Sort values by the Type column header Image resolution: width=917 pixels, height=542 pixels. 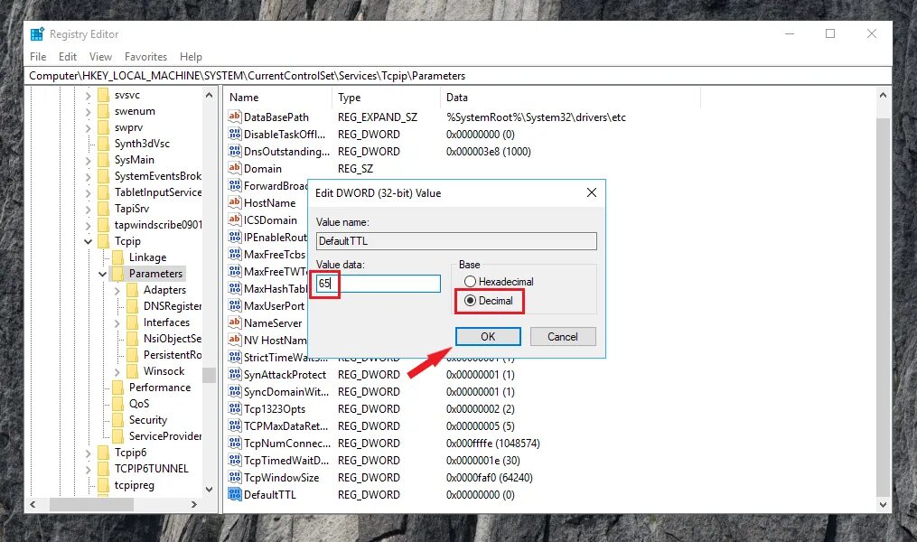pyautogui.click(x=386, y=98)
